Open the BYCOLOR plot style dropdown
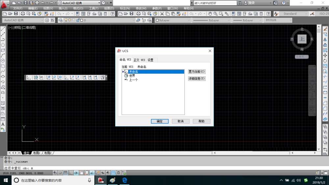This screenshot has height=185, width=329. [x=278, y=20]
